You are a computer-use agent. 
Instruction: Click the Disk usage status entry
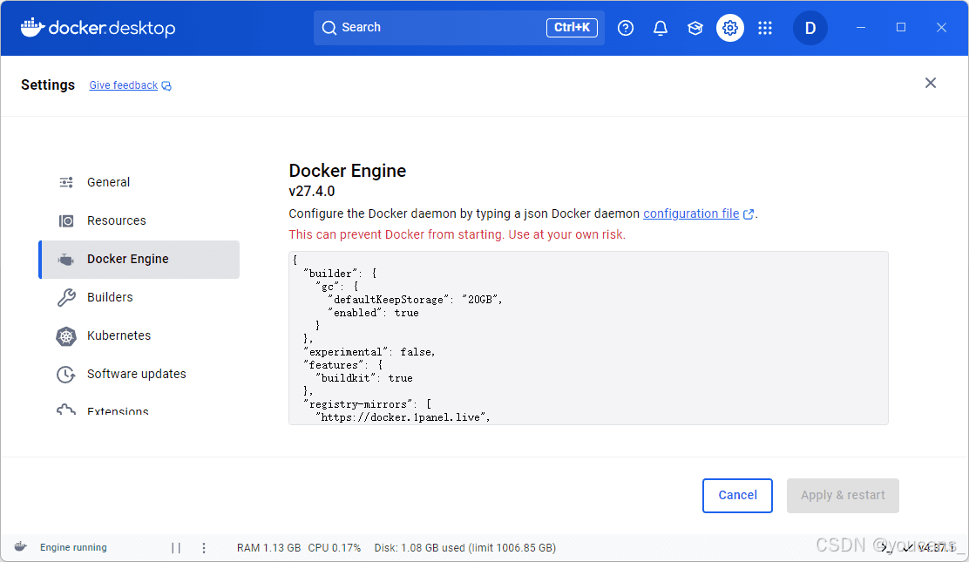coord(465,548)
